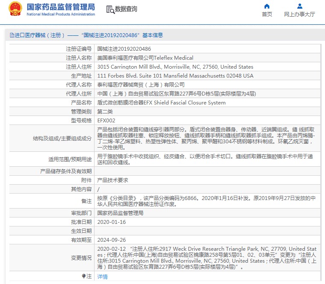This screenshot has width=325, height=284.
Task: Click the 结构及组成/主要组成成分 label
Action: [62, 139]
